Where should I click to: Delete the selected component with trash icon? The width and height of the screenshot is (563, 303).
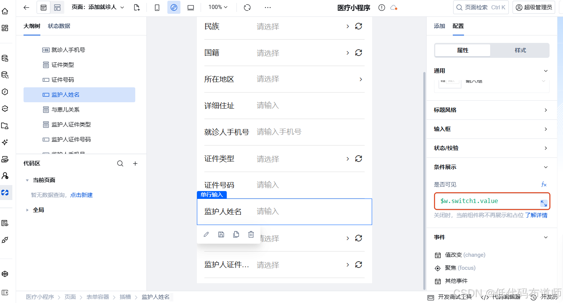pyautogui.click(x=251, y=234)
